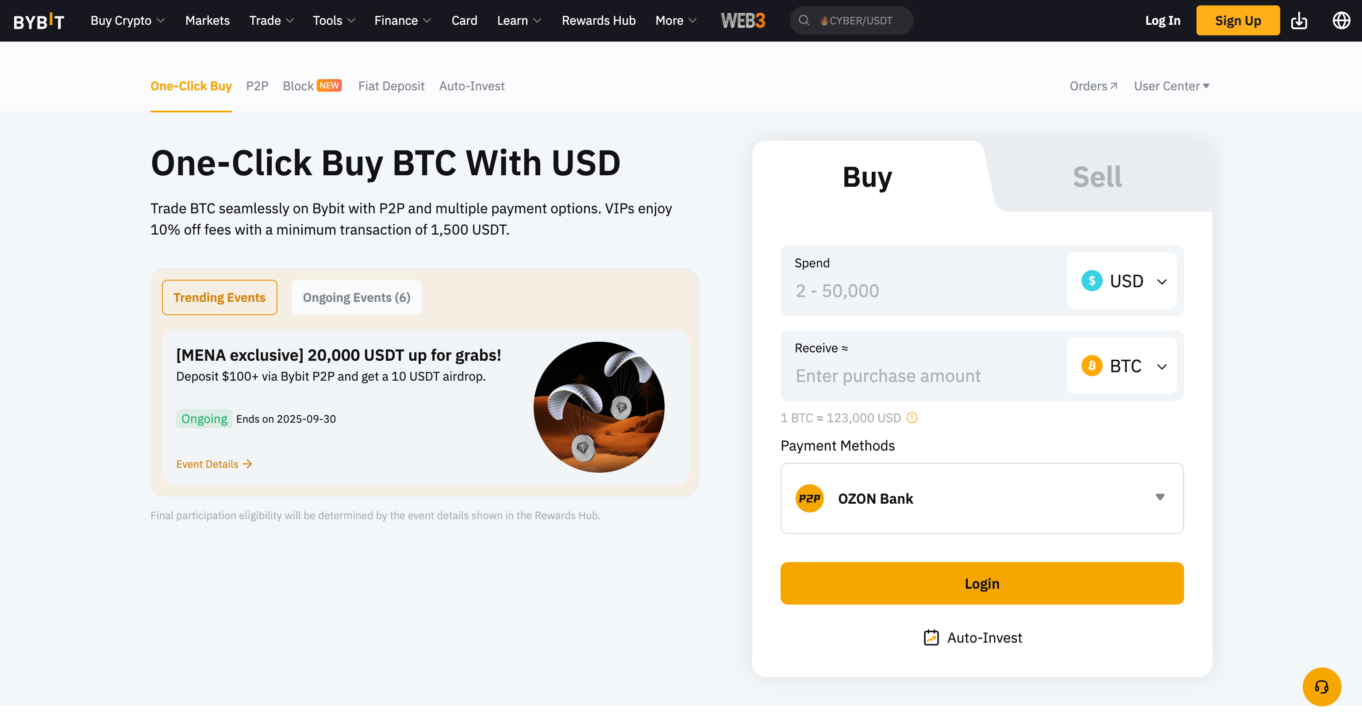
Task: Toggle to the Sell side of the widget
Action: (1097, 177)
